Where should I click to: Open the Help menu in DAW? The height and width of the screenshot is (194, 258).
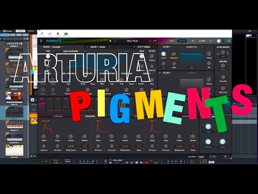pyautogui.click(x=249, y=31)
